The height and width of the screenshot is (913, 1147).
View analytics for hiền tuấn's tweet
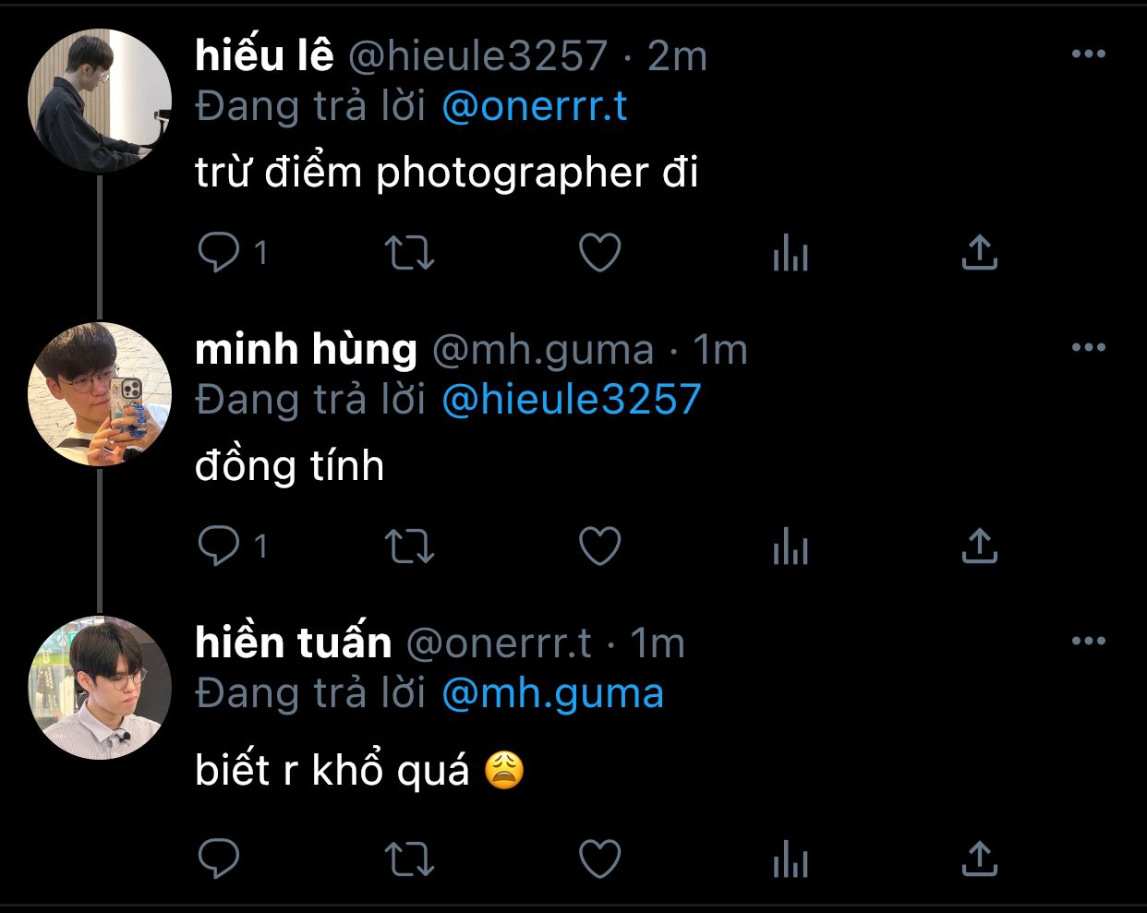pos(791,859)
